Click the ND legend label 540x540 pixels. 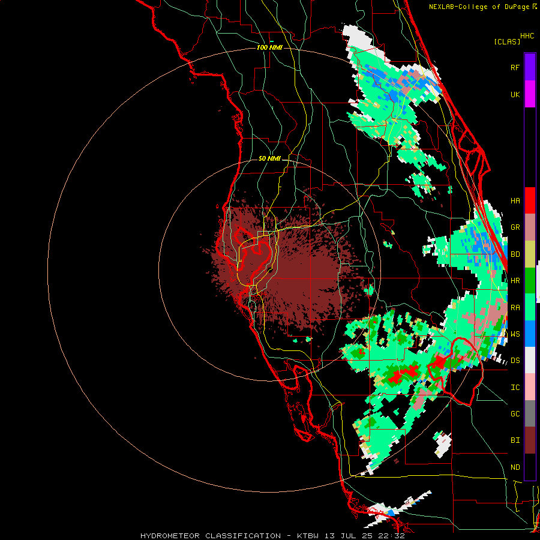[x=515, y=467]
